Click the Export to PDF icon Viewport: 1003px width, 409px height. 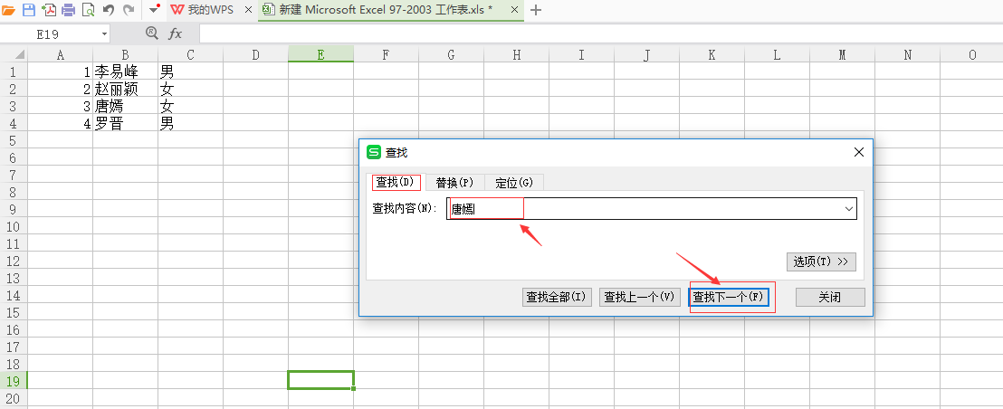tap(49, 10)
